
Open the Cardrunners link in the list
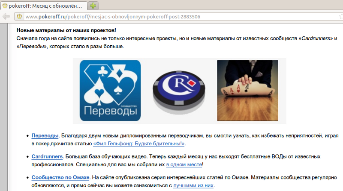(47, 156)
